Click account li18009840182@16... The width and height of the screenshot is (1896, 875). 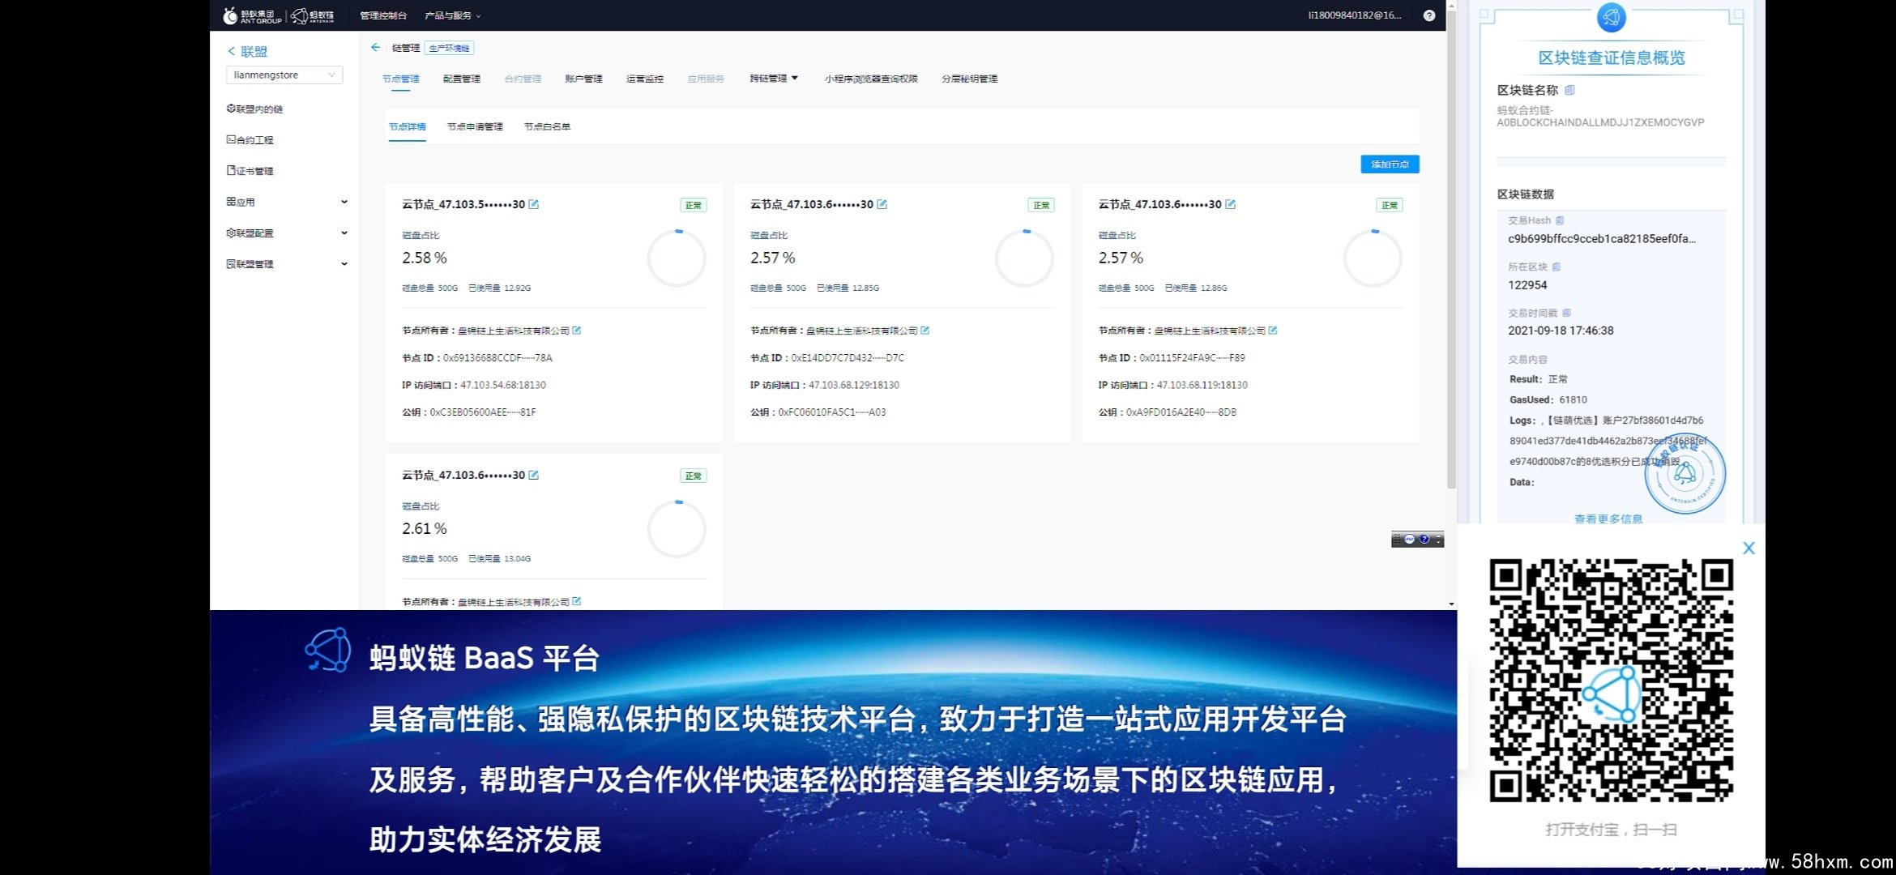[x=1355, y=15]
